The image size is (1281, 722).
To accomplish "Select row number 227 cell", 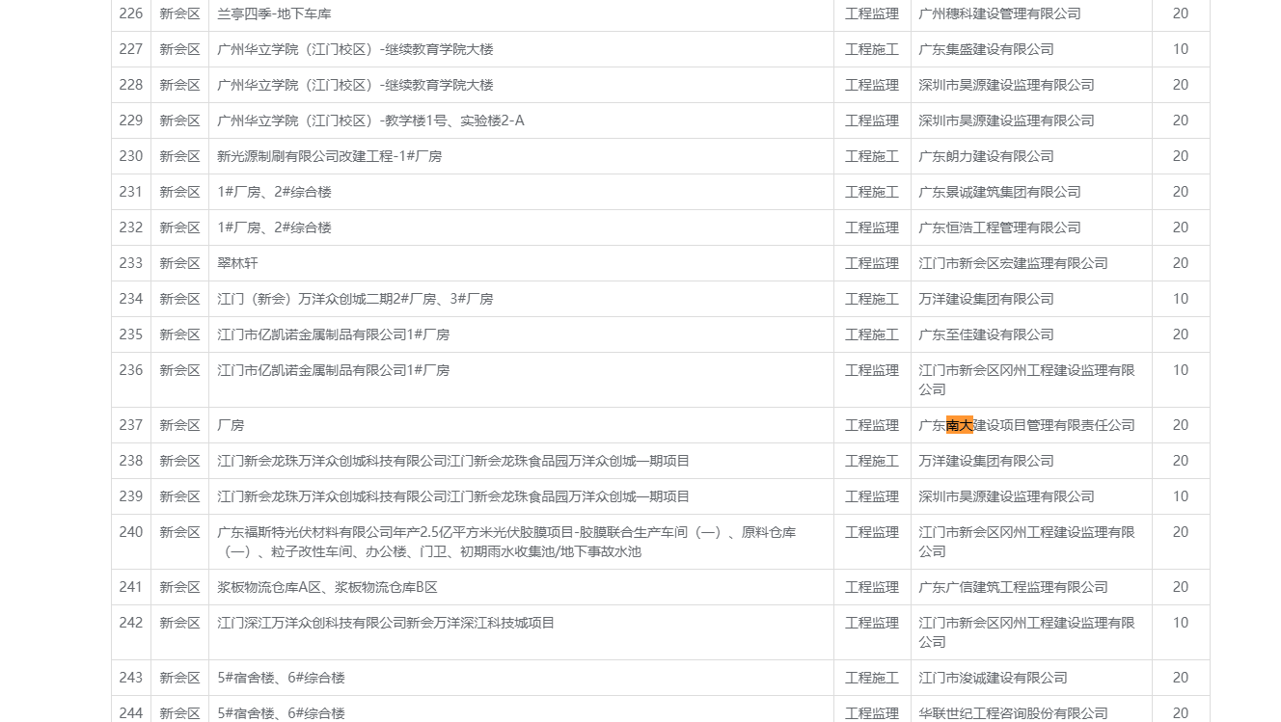I will (x=131, y=49).
